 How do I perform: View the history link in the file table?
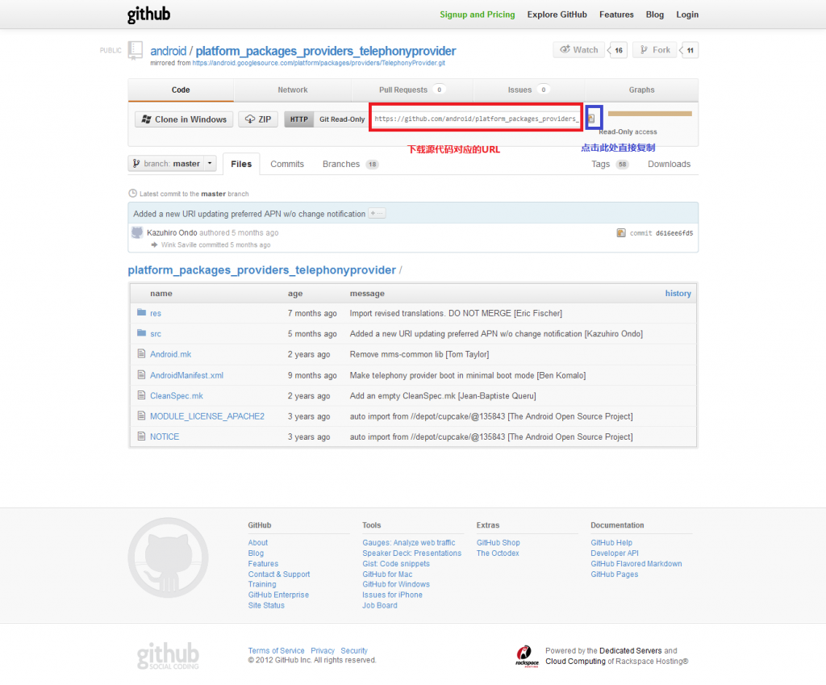coord(678,294)
